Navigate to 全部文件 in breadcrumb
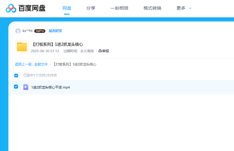This screenshot has width=234, height=151. 41,64
